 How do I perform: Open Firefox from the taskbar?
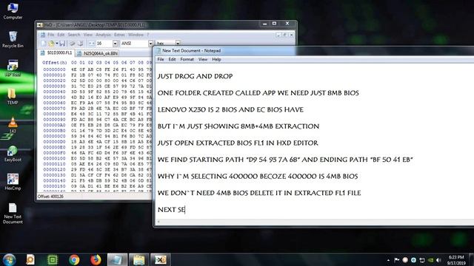coord(96,259)
